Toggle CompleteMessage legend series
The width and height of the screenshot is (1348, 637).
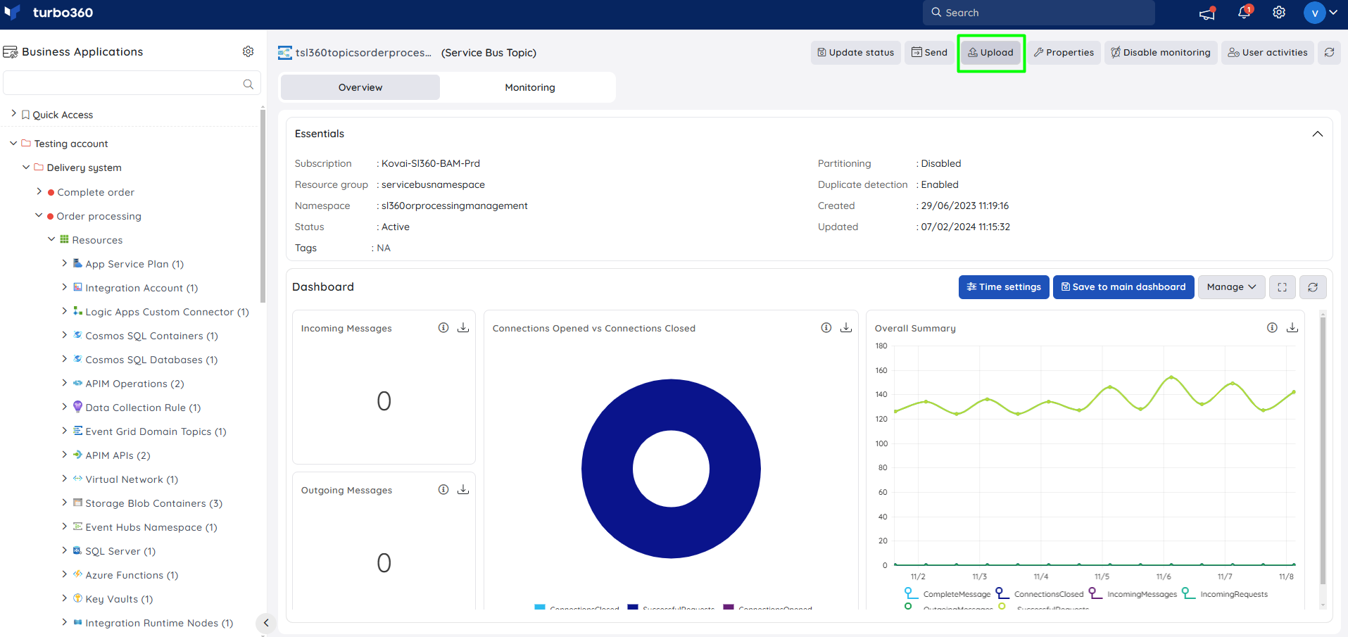(x=947, y=594)
